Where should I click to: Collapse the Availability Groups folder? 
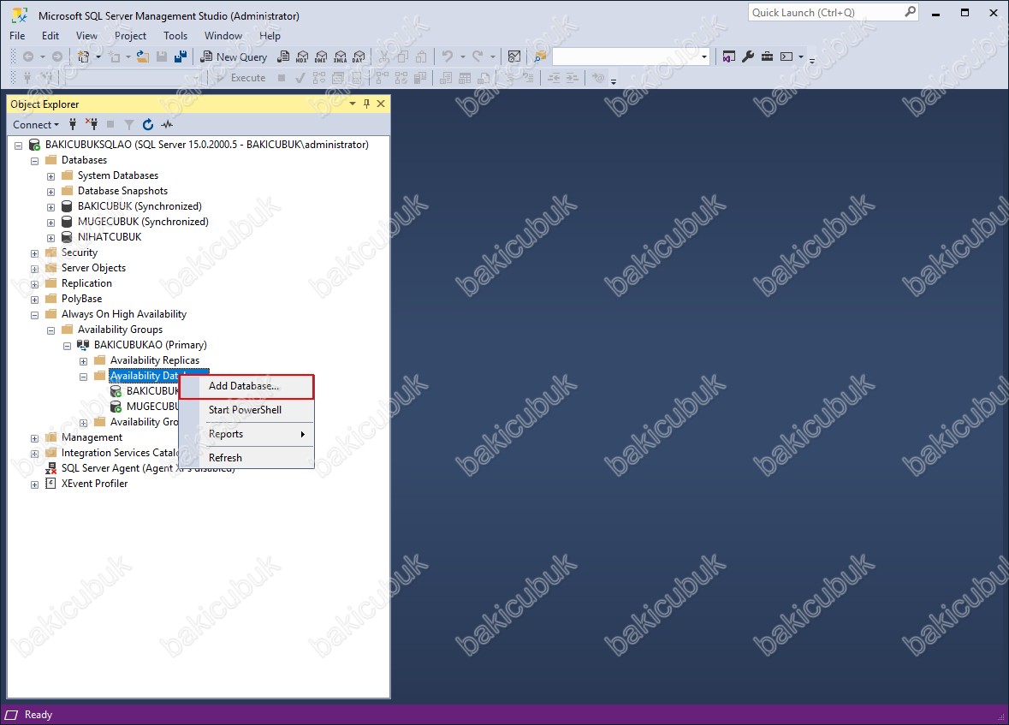click(x=50, y=331)
